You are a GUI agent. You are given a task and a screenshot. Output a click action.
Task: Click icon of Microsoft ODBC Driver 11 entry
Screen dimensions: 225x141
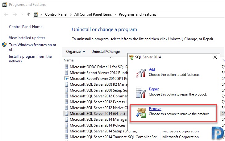click(66, 67)
